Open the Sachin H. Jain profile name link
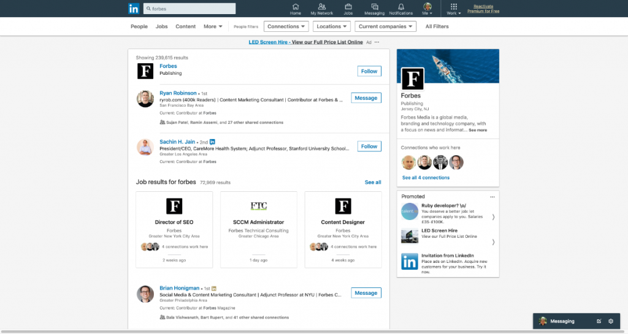Viewport: 628px width, 334px height. click(177, 142)
